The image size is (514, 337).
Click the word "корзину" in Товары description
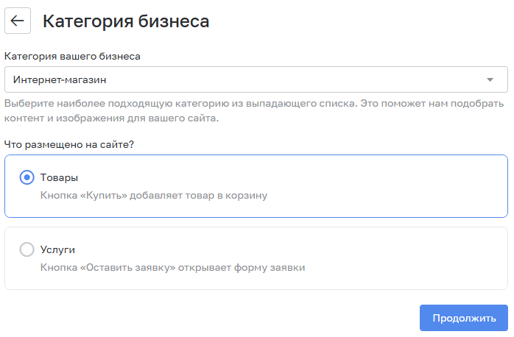(248, 196)
